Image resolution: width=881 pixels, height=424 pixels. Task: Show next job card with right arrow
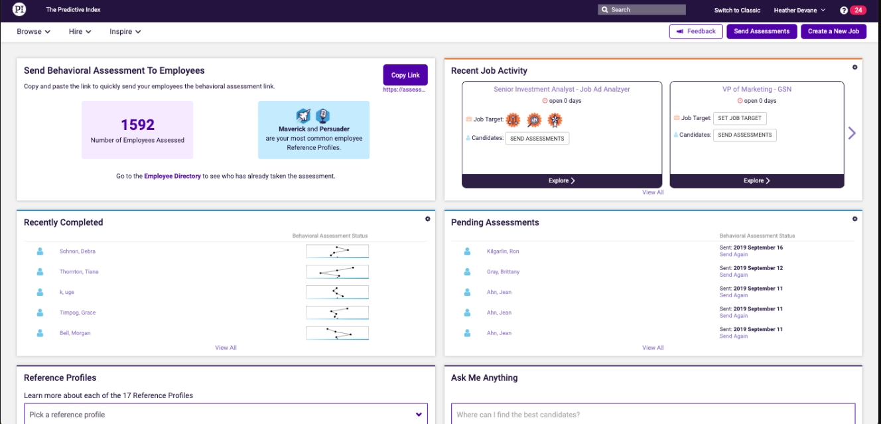pos(852,133)
